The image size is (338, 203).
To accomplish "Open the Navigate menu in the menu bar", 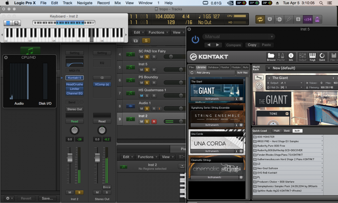I will pyautogui.click(x=84, y=3).
